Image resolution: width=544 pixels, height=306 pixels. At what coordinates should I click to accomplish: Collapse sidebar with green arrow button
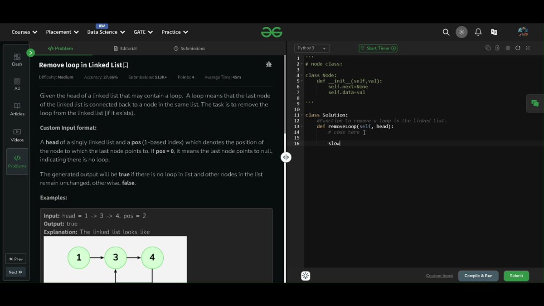point(30,53)
